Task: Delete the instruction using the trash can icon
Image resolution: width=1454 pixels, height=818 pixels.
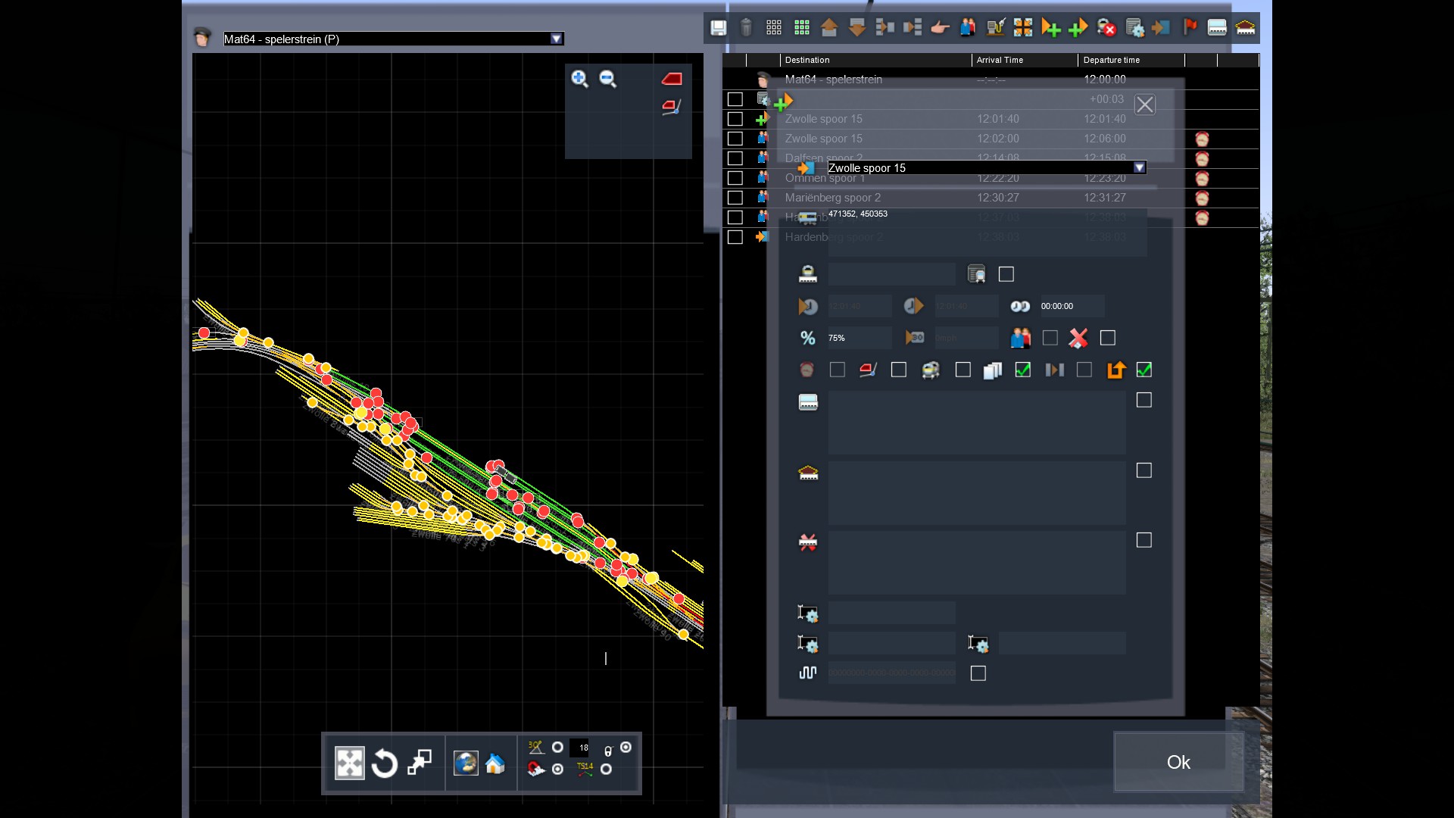Action: tap(746, 28)
